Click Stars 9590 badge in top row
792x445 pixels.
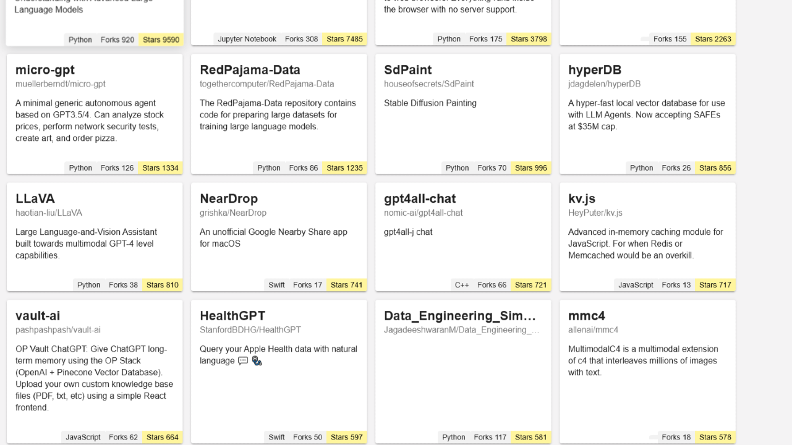pos(161,40)
